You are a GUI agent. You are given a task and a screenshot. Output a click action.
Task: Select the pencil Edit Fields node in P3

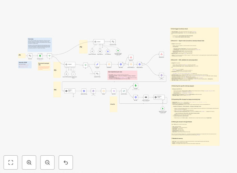click(97, 64)
